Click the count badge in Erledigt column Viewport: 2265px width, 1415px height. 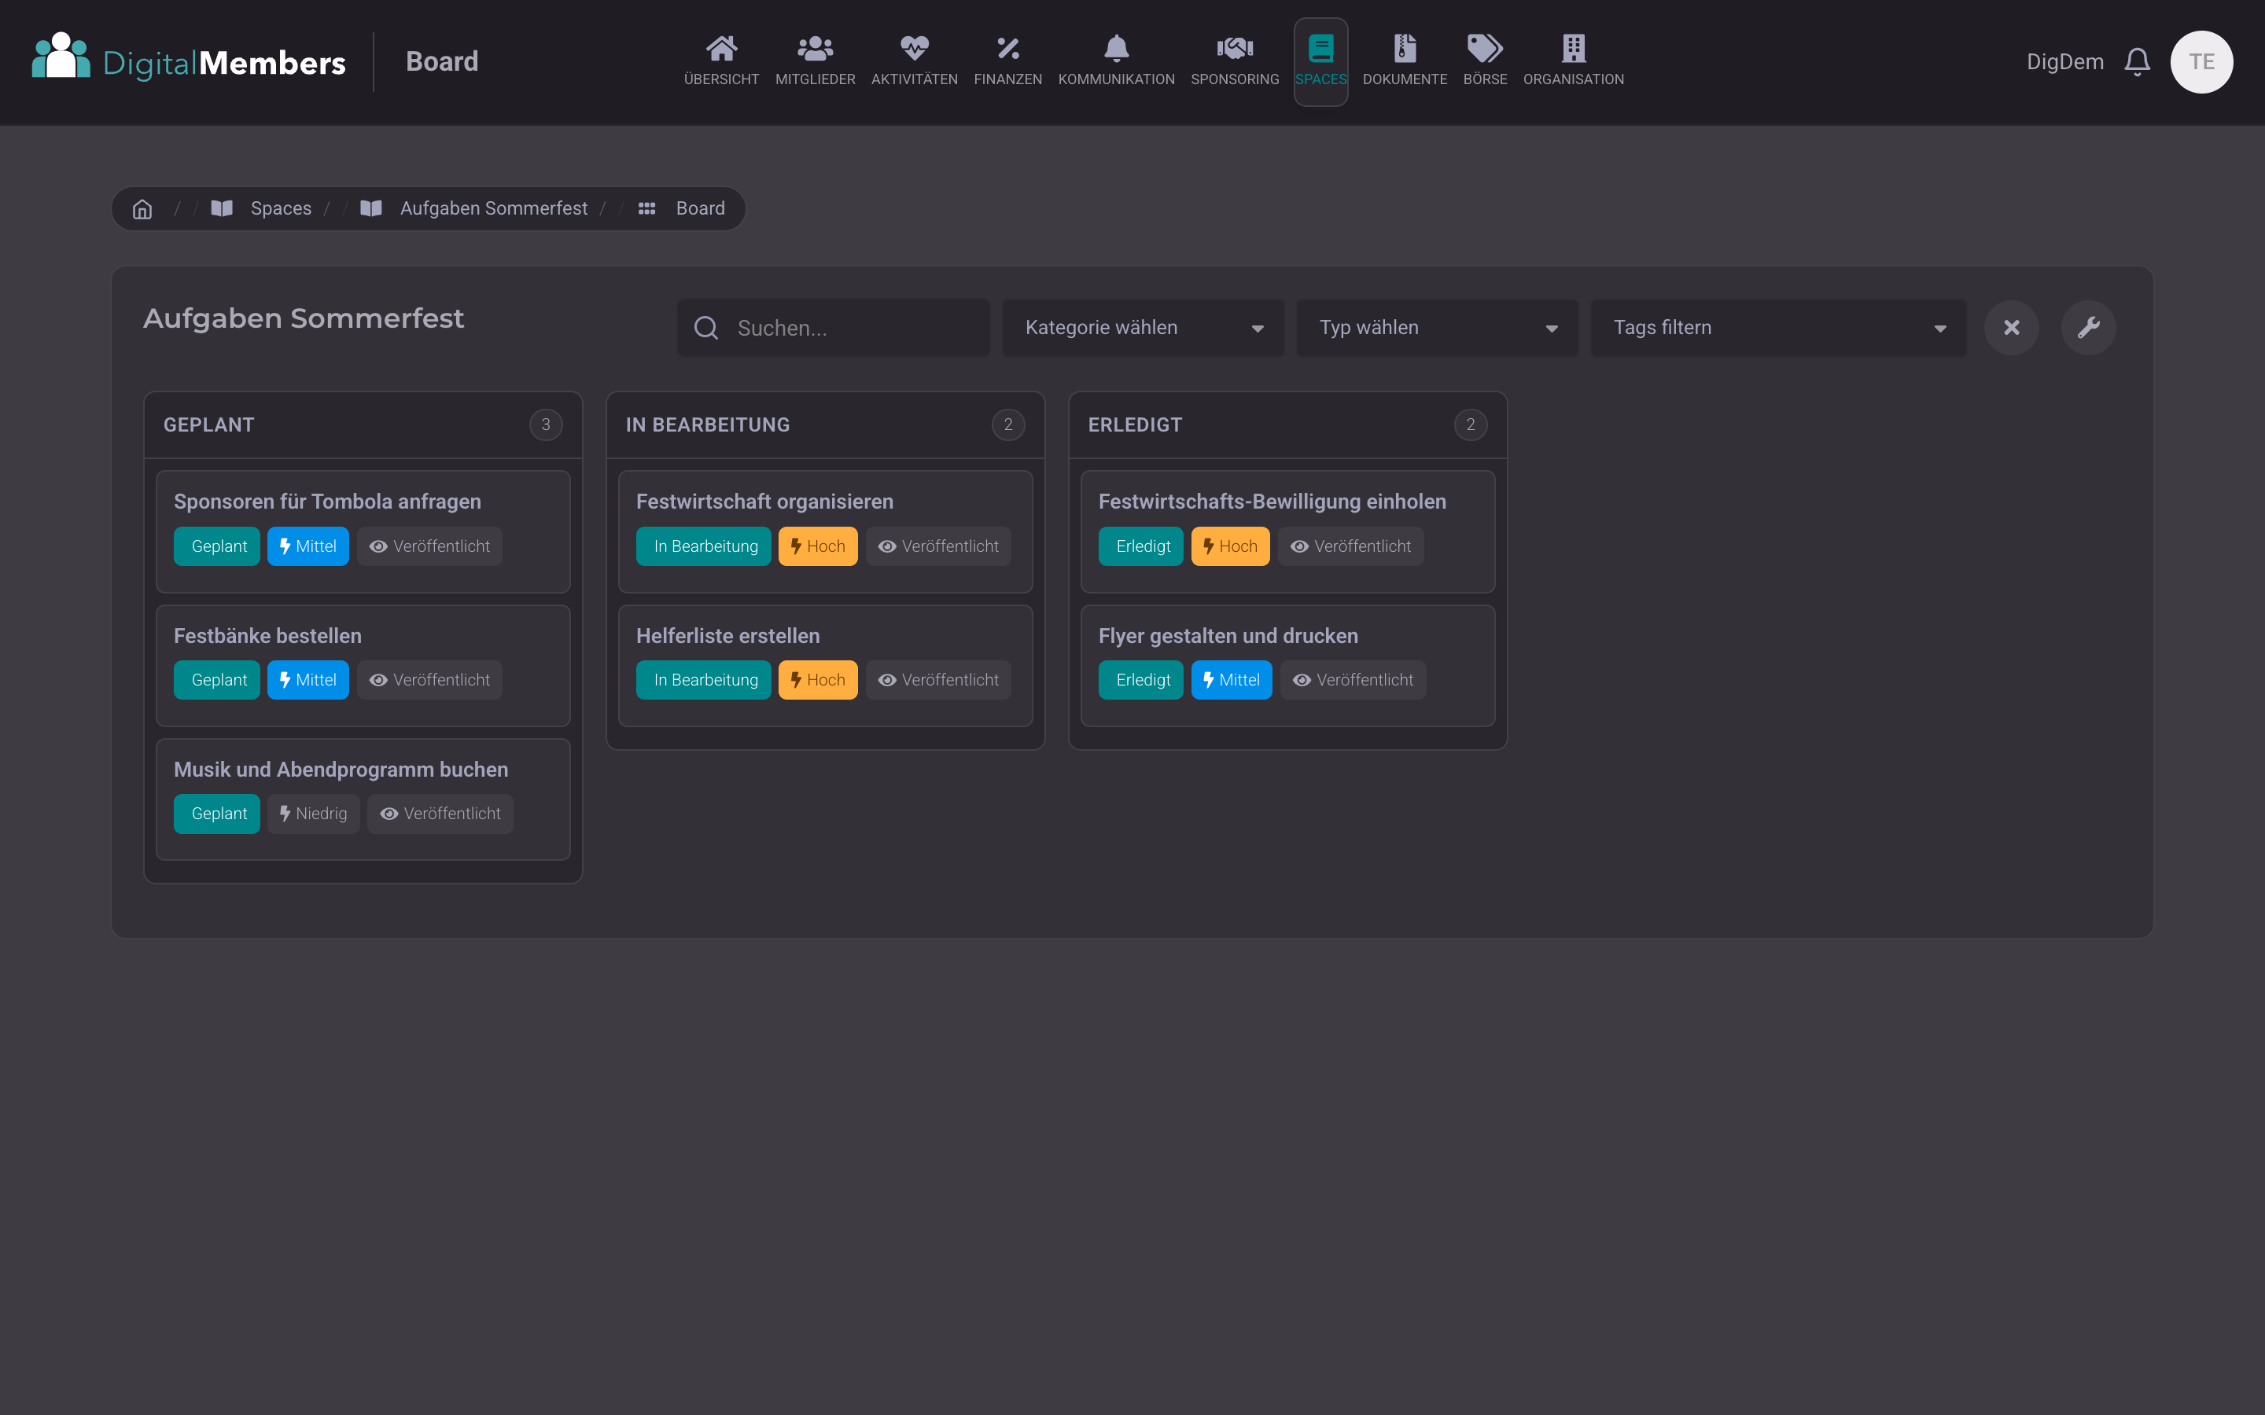pyautogui.click(x=1471, y=424)
